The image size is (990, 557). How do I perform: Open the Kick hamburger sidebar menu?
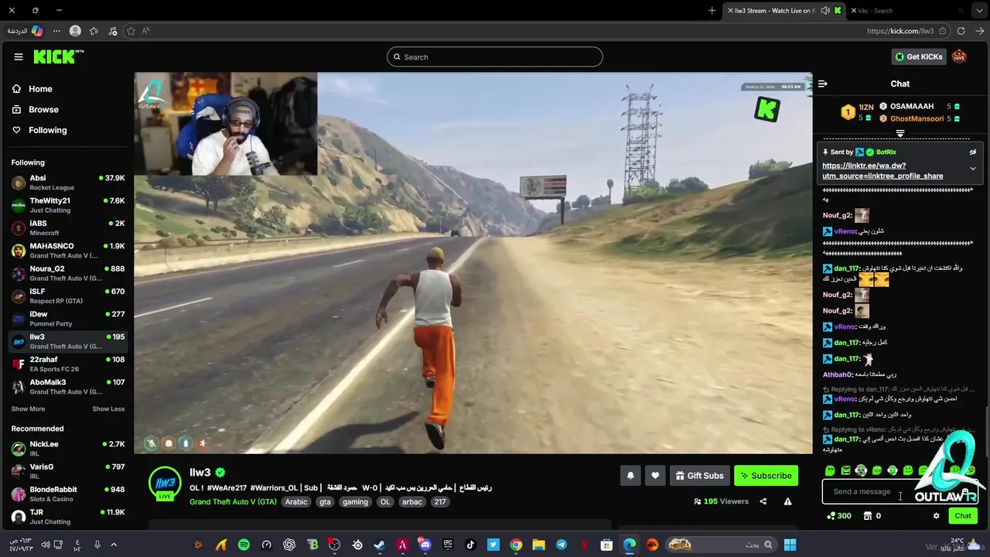click(19, 56)
